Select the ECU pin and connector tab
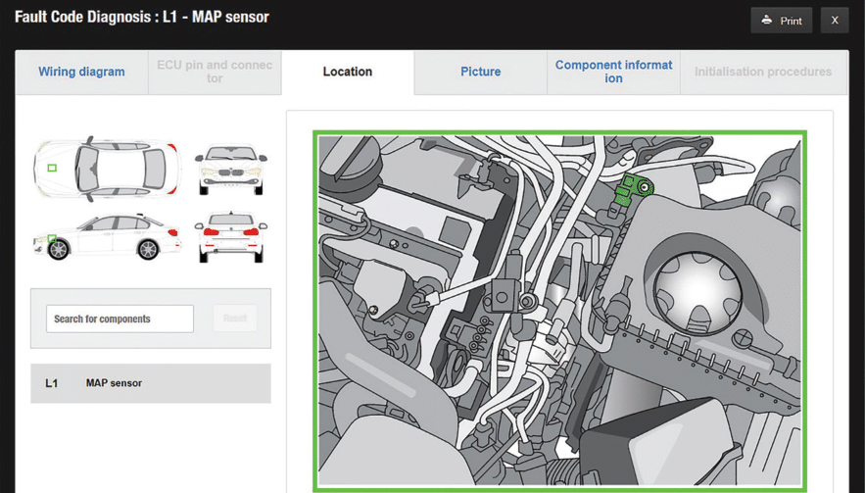This screenshot has height=493, width=865. pos(215,72)
